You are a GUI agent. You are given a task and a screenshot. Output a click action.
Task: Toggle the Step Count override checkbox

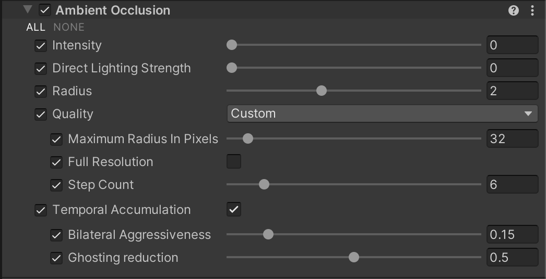[56, 185]
